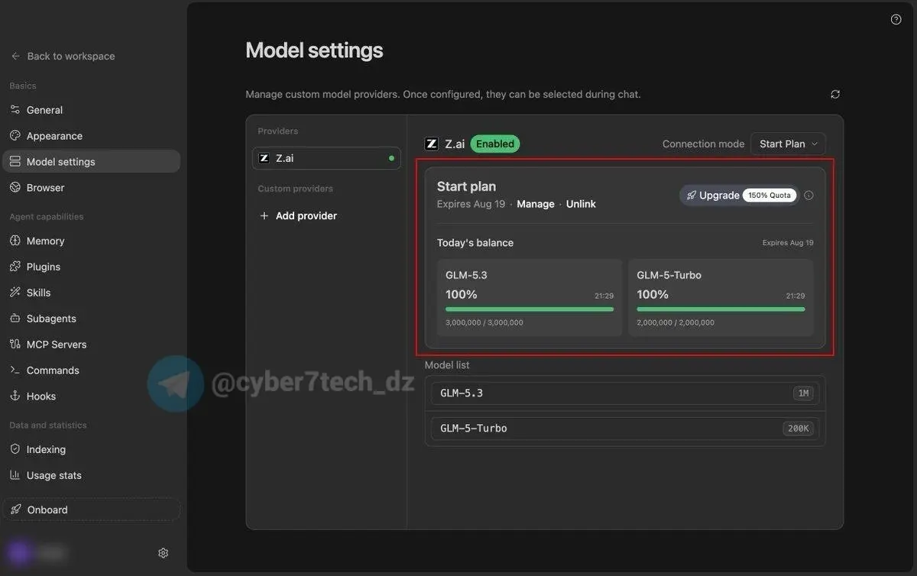Viewport: 917px width, 576px height.
Task: Open Usage stats page
Action: pos(92,475)
